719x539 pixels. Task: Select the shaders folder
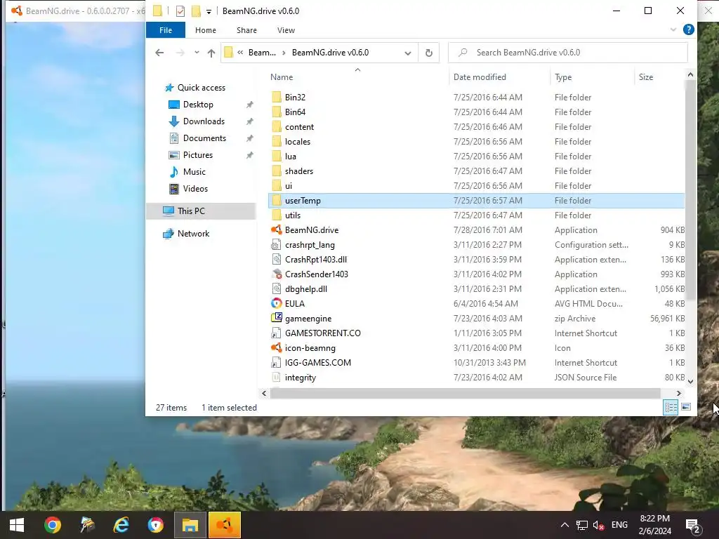pos(299,171)
